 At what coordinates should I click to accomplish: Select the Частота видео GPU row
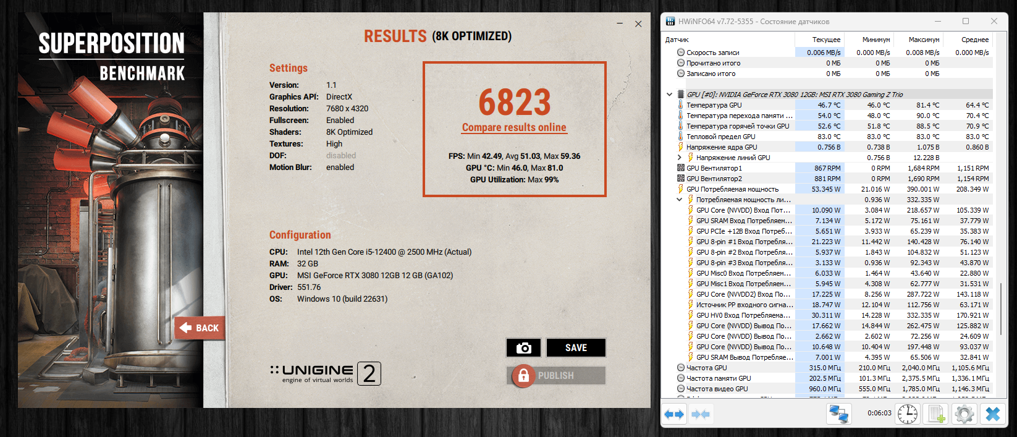pos(827,389)
